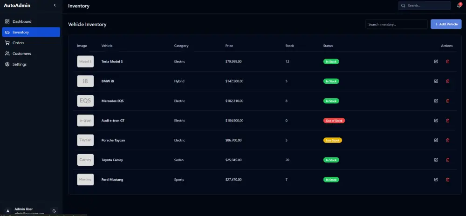Edit the Mercedes EQS entry
Viewport: 466px width, 216px height.
pyautogui.click(x=436, y=101)
